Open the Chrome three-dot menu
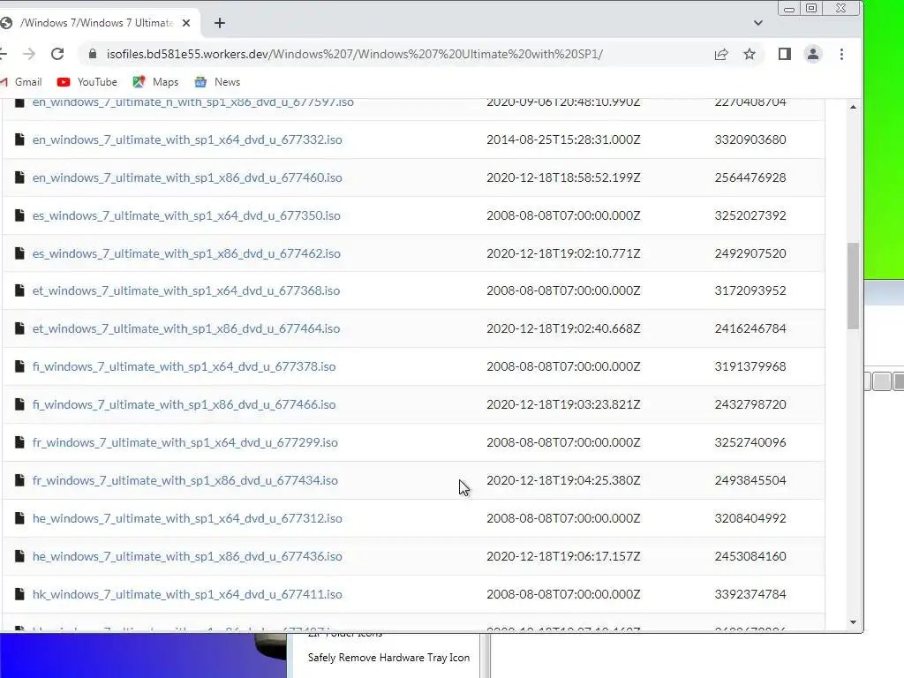 841,54
